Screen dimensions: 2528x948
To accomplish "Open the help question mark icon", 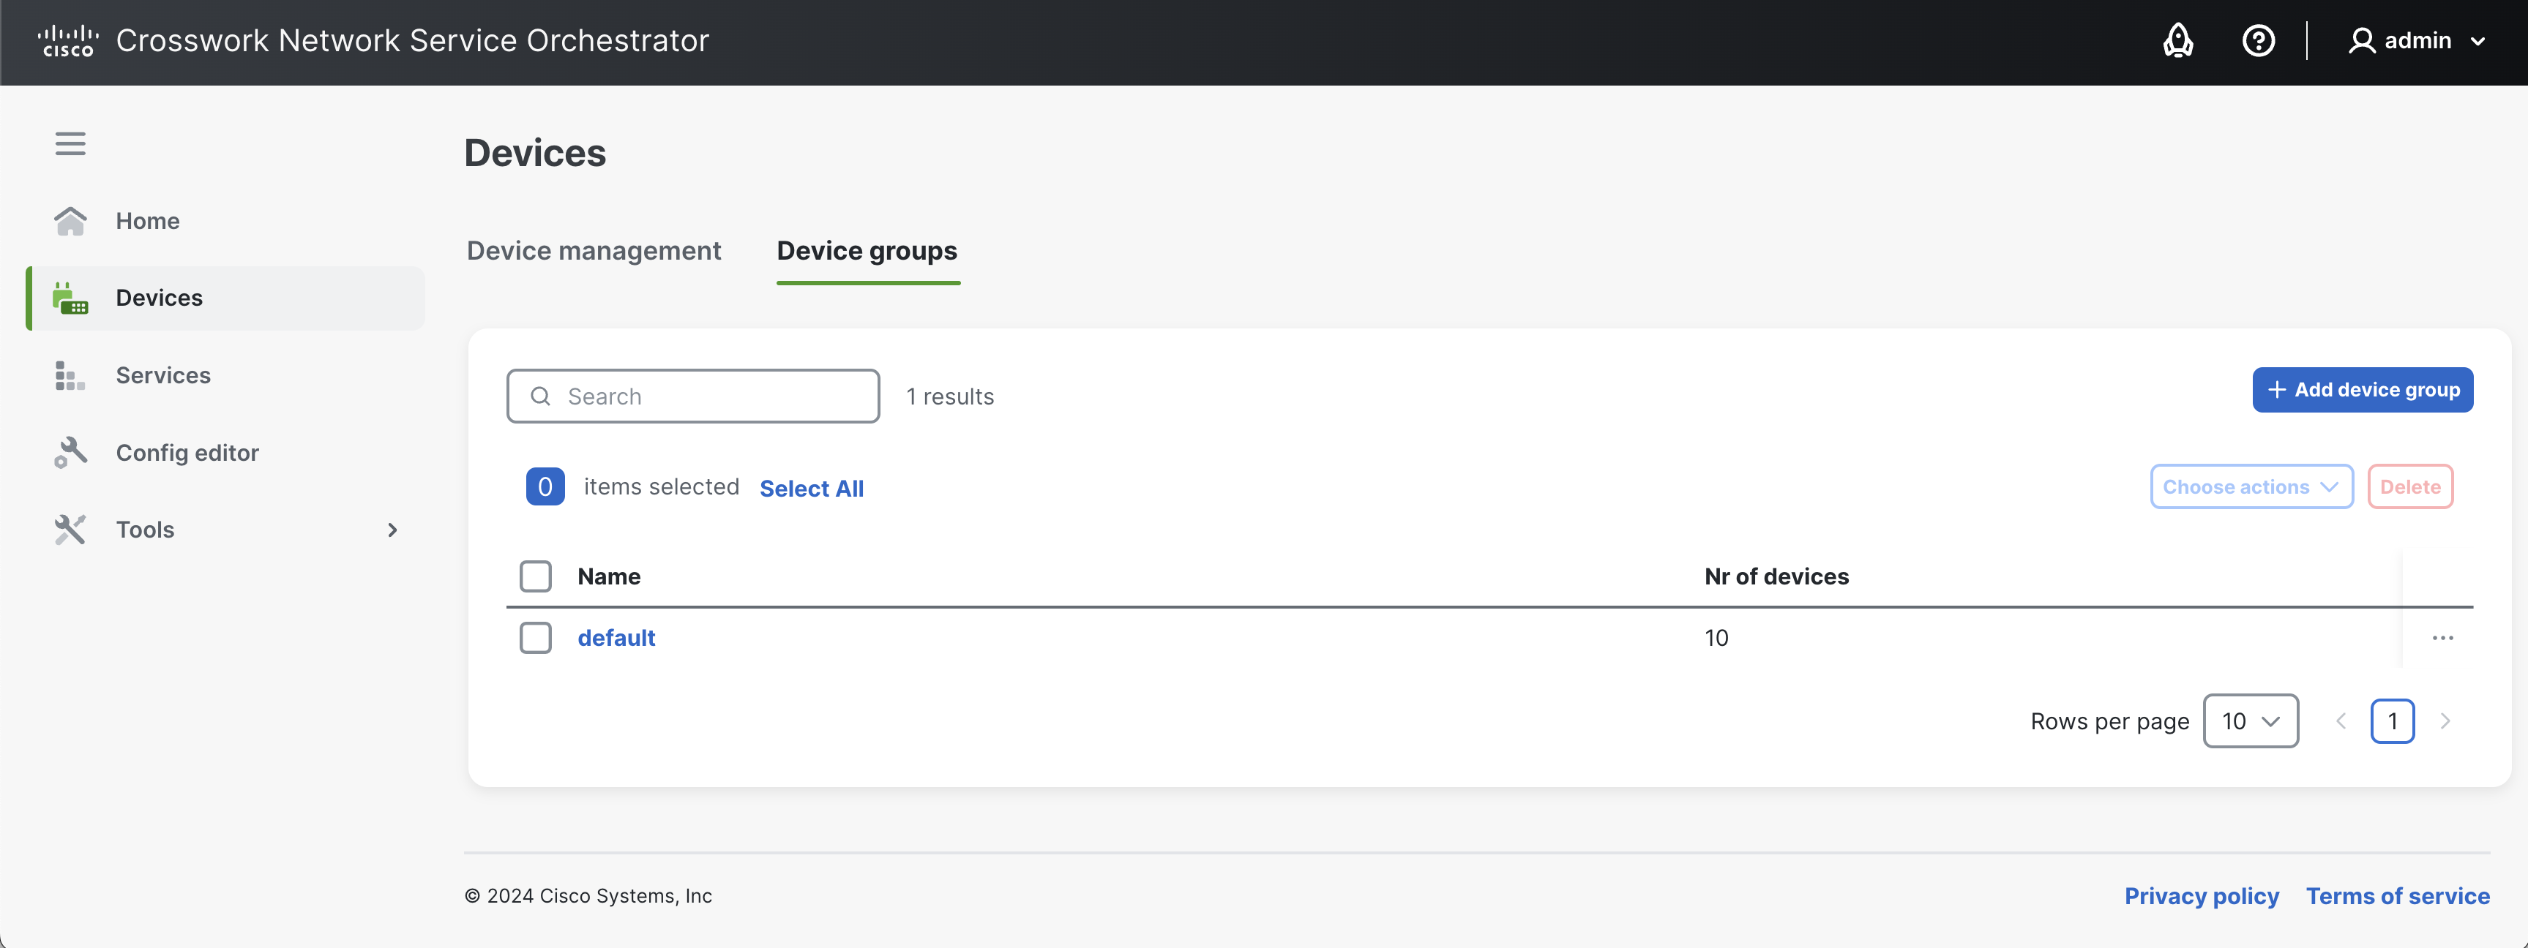I will pos(2258,41).
